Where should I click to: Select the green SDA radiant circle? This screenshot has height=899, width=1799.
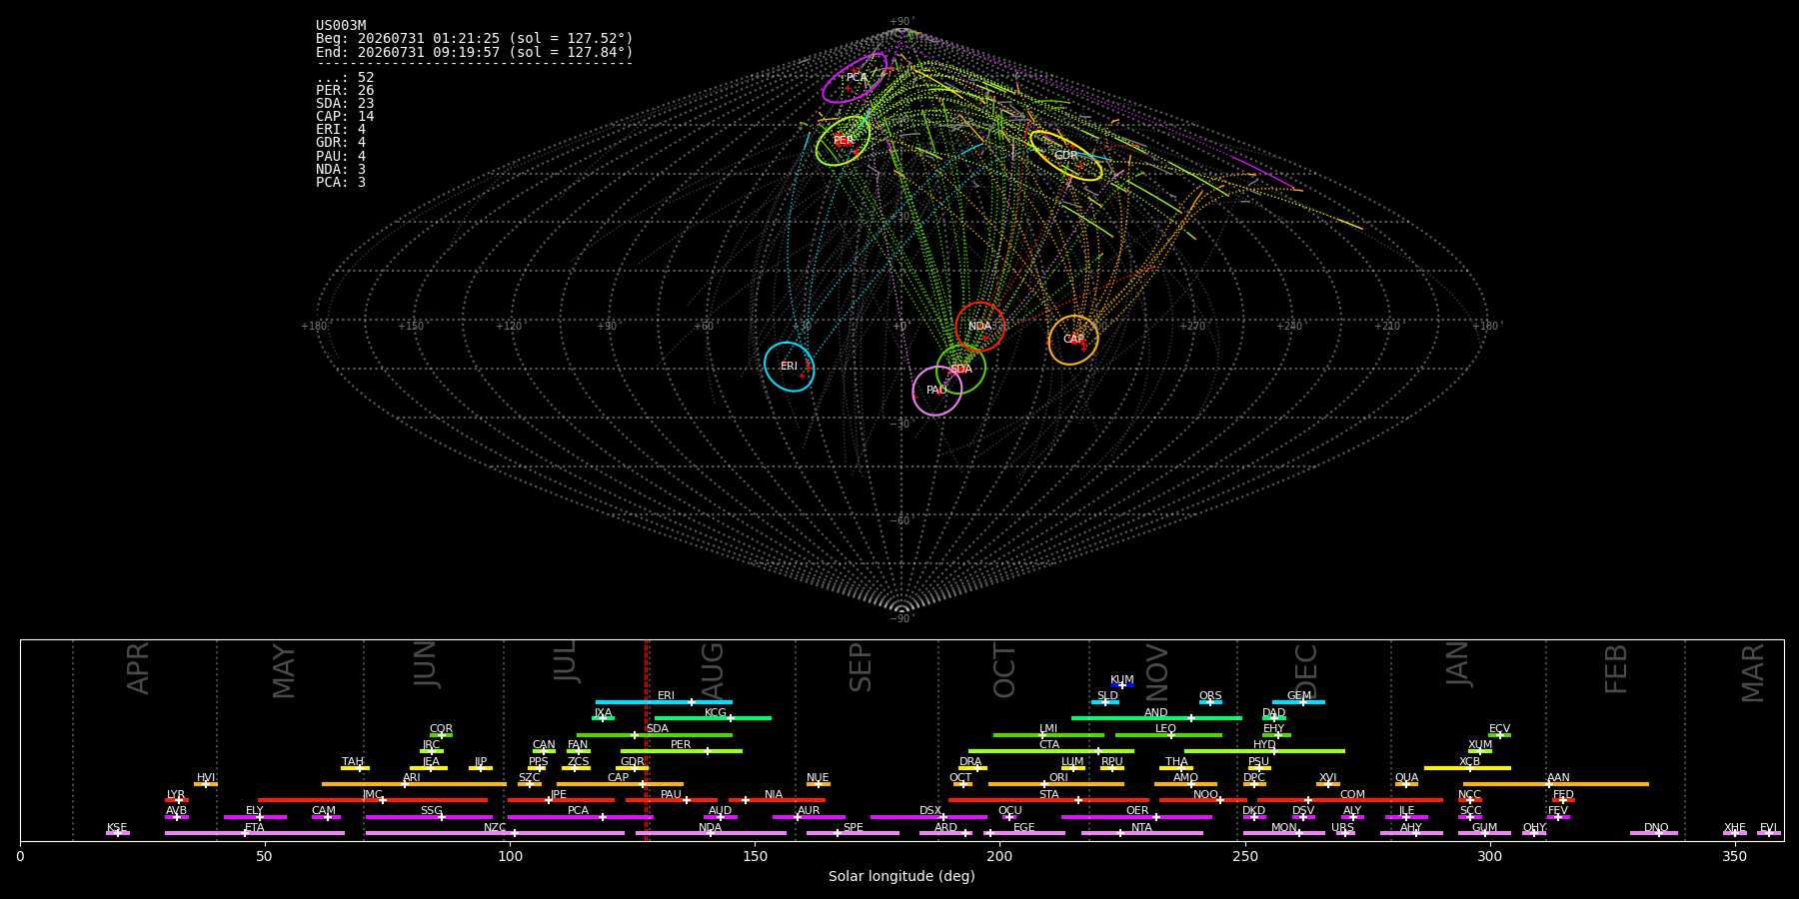click(x=961, y=369)
